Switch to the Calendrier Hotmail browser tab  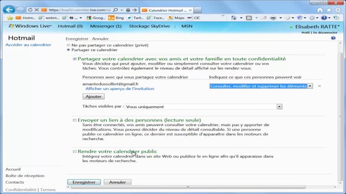pyautogui.click(x=167, y=10)
